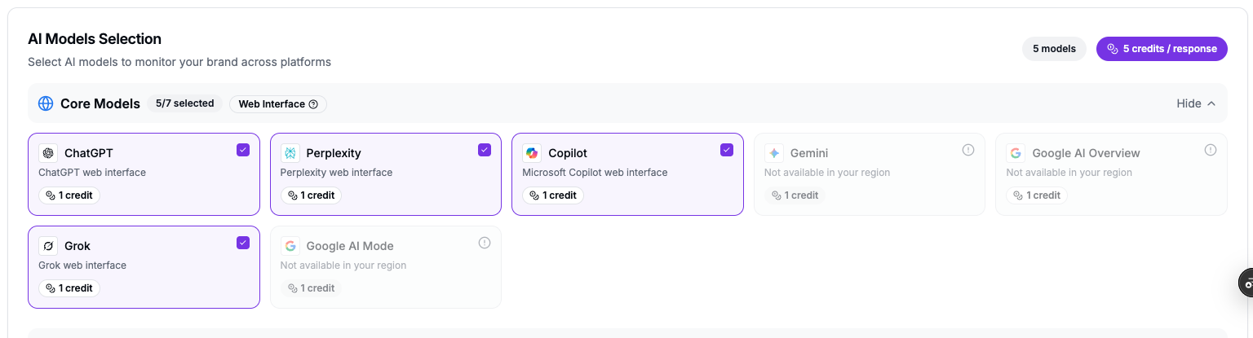Screen dimensions: 1253x338
Task: Click the 5/7 selected badge
Action: point(184,103)
